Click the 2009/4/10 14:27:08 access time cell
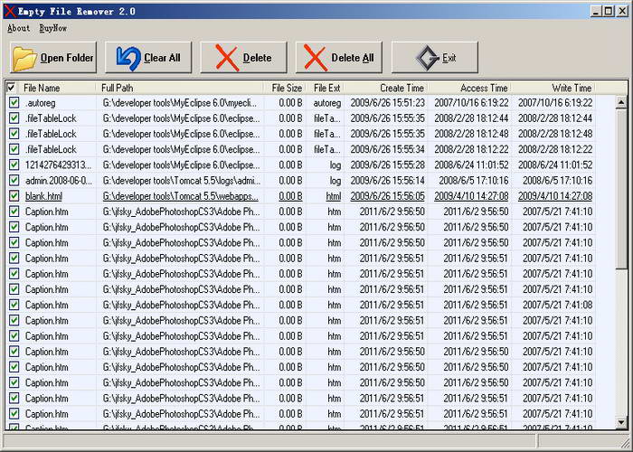The image size is (633, 452). pos(471,196)
